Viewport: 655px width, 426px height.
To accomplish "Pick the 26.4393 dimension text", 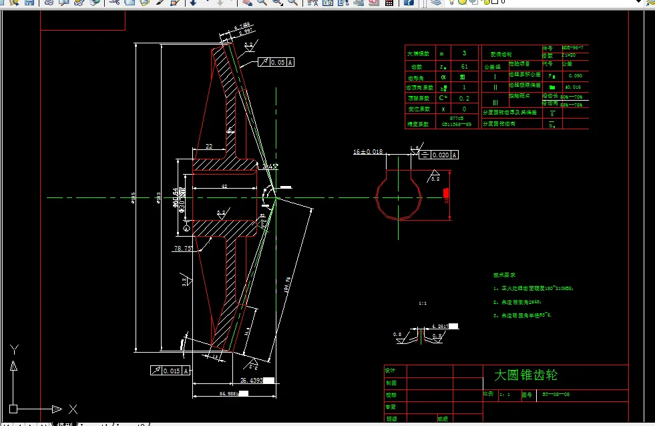I will point(252,380).
